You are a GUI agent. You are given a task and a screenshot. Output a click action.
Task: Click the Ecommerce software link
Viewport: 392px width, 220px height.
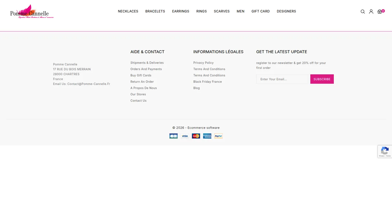[204, 128]
